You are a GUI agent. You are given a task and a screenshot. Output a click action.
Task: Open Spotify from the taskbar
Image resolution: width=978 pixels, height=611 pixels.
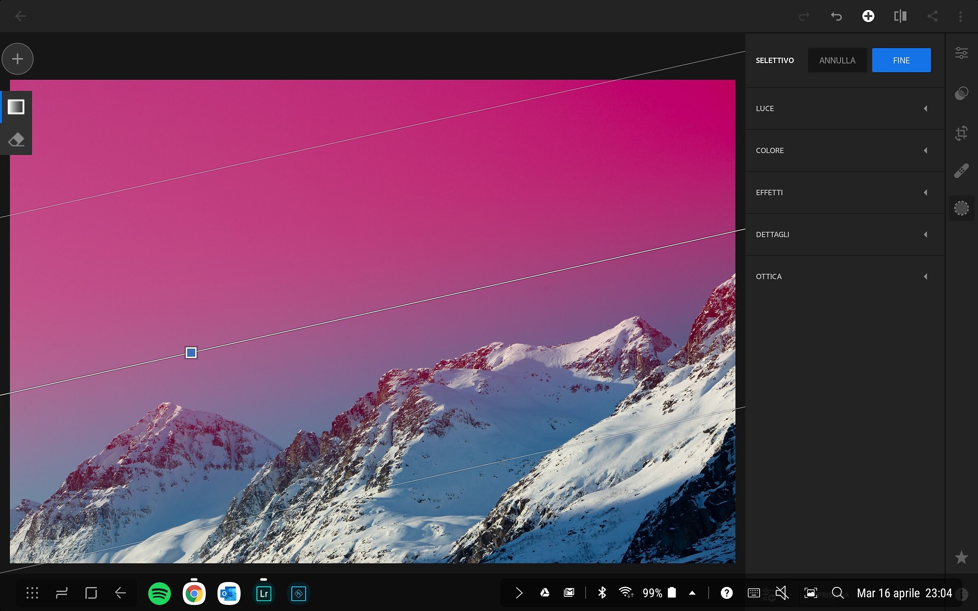[x=159, y=593]
